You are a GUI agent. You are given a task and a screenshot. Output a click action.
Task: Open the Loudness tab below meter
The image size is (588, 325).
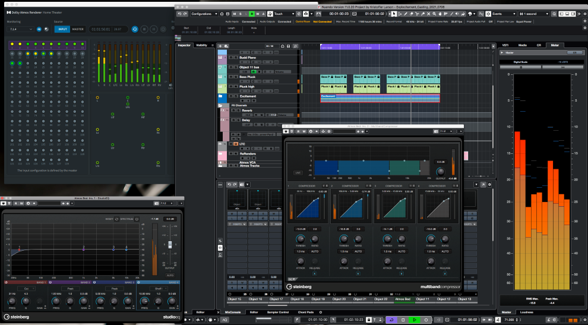(526, 313)
